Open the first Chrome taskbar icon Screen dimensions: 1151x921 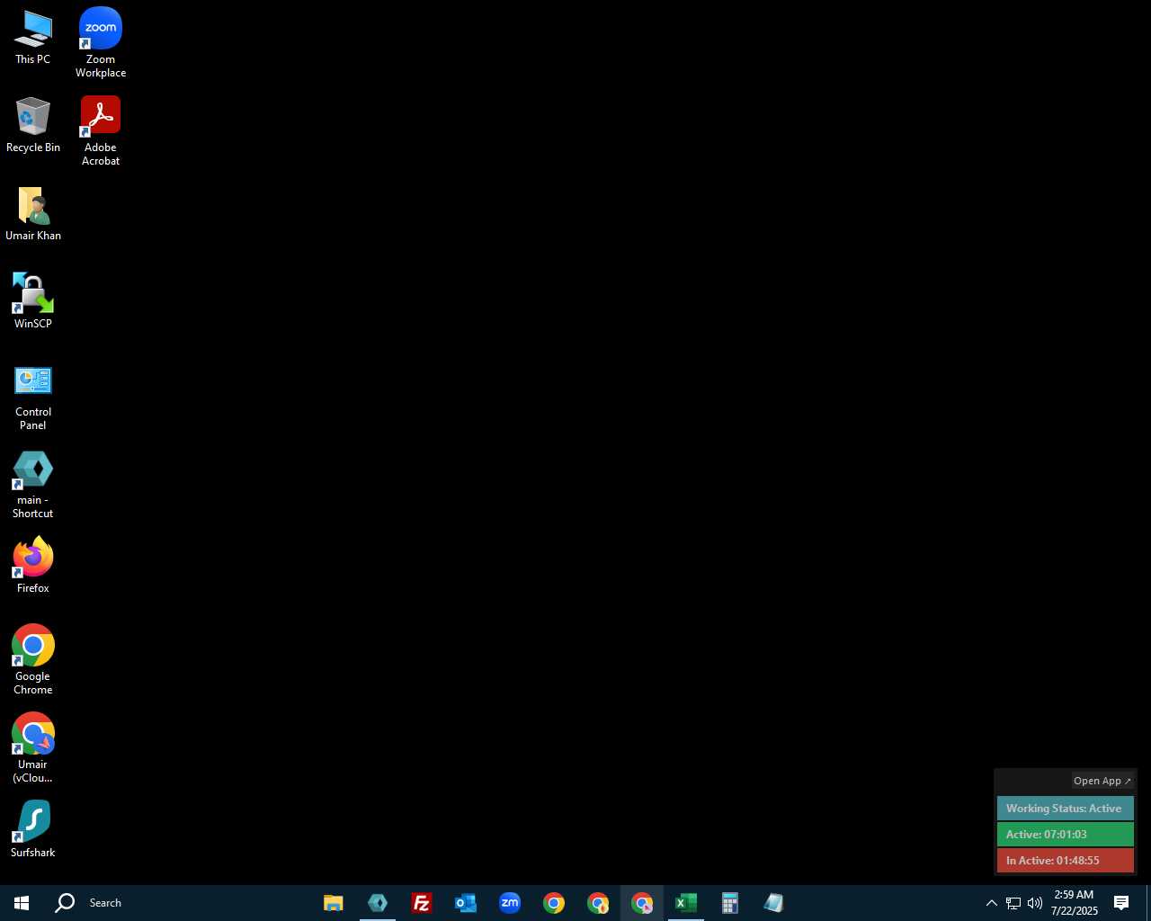click(554, 903)
